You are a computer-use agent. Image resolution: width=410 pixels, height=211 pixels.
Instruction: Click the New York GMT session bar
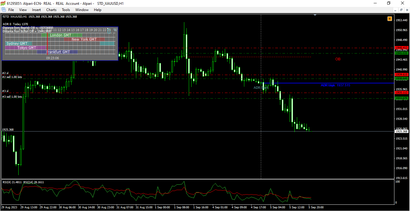[84, 39]
